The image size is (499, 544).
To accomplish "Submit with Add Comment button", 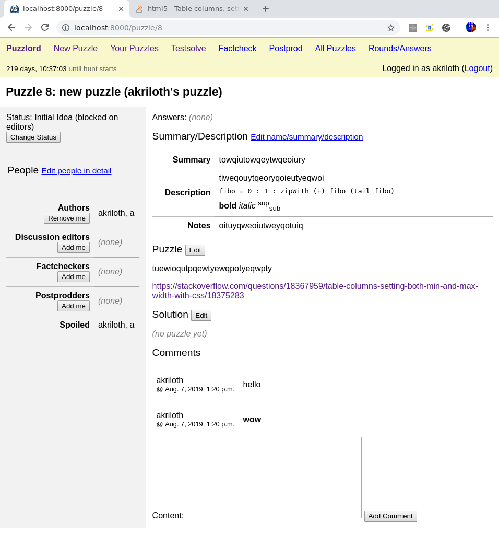I will click(x=390, y=516).
